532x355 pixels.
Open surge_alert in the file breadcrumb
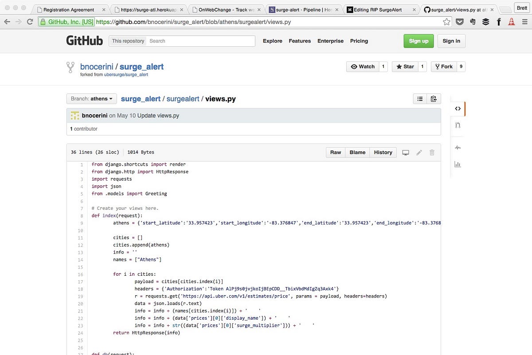pyautogui.click(x=141, y=99)
